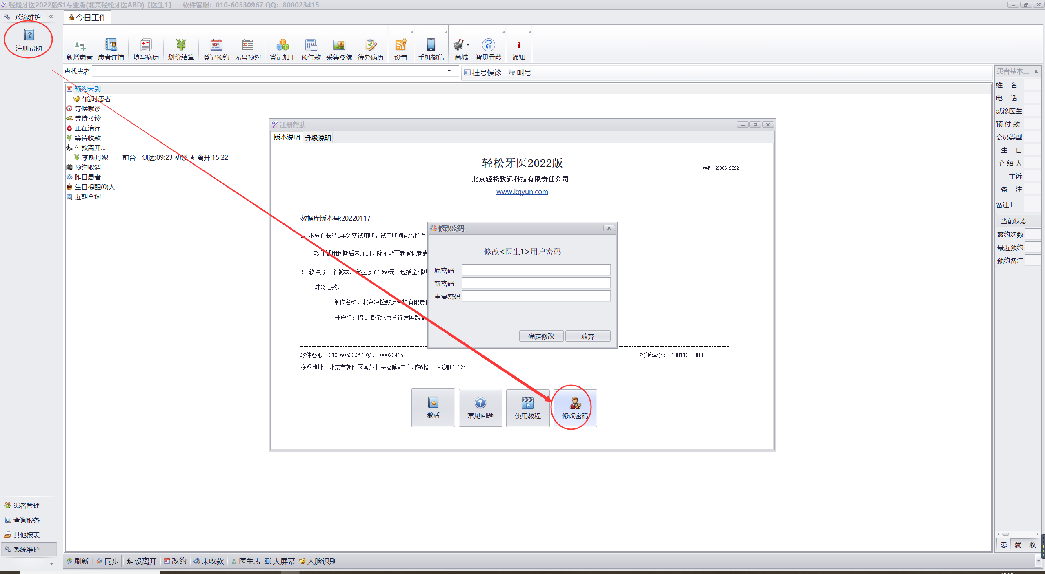Select the 预约未到 tree item
Screen dimensions: 1045x574
[x=90, y=89]
